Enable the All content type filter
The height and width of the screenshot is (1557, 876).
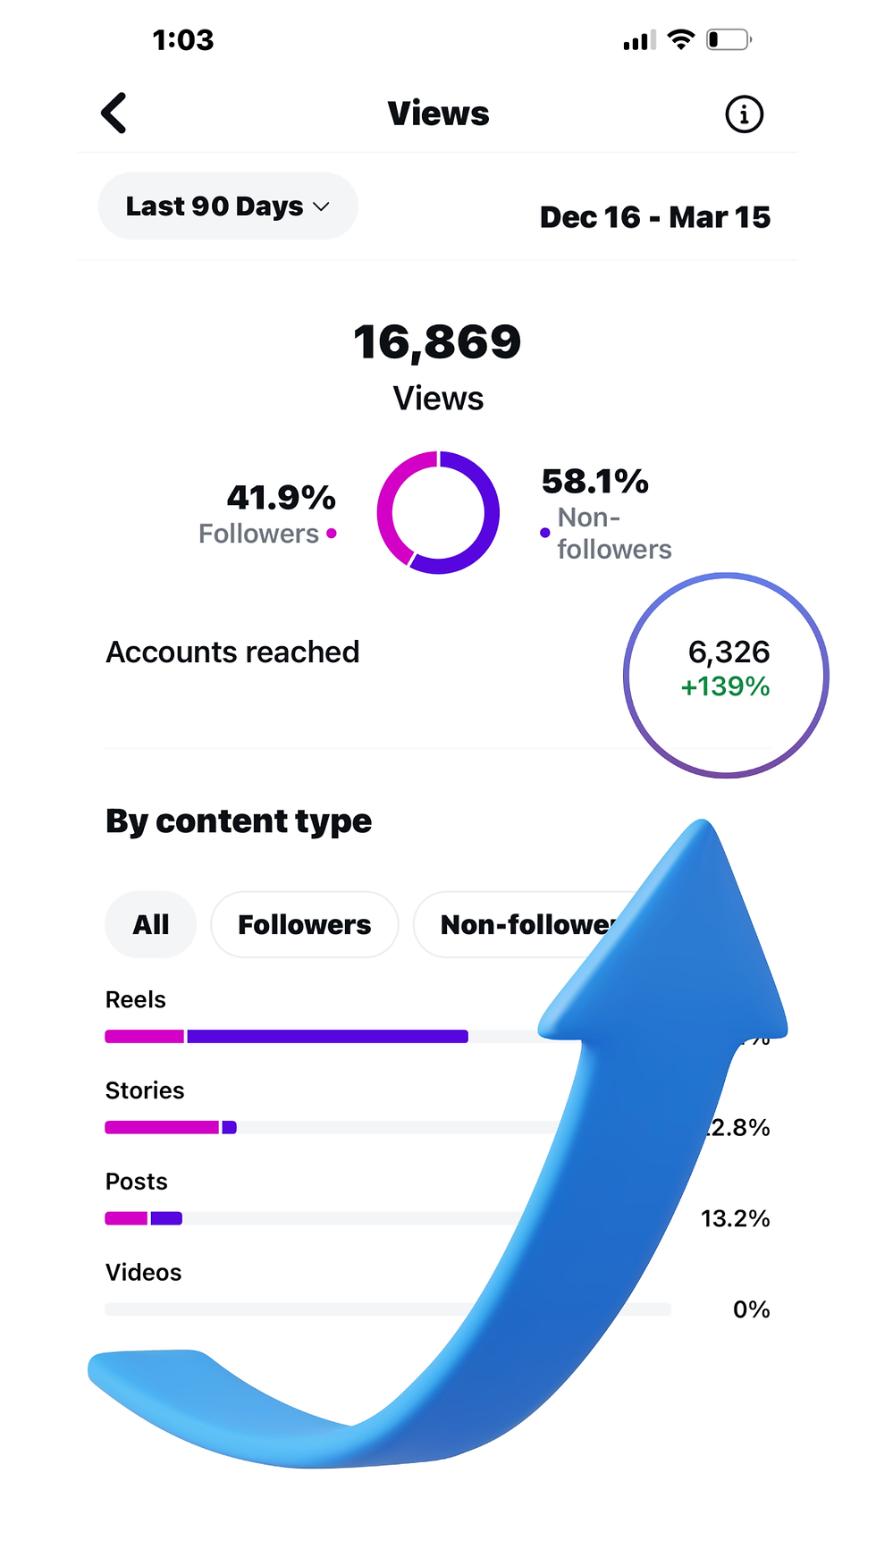[x=150, y=924]
